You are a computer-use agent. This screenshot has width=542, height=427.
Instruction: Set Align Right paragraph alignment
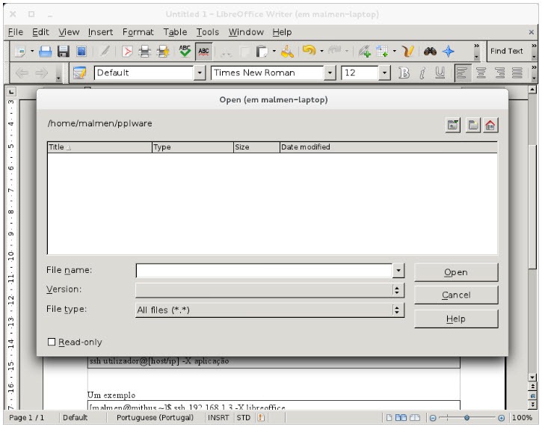pyautogui.click(x=499, y=73)
